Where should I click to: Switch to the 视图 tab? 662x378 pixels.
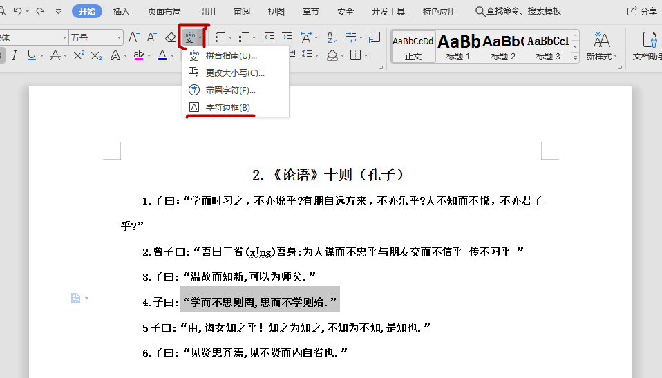[276, 12]
